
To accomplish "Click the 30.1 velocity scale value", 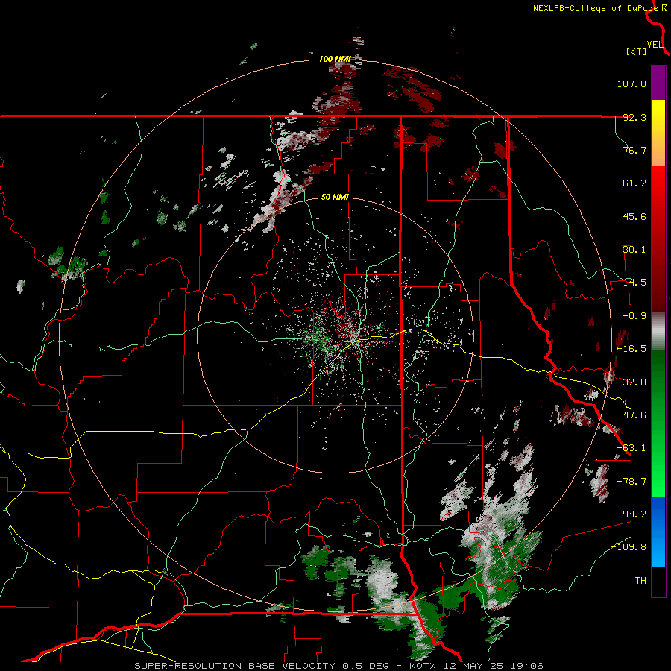I will [634, 250].
